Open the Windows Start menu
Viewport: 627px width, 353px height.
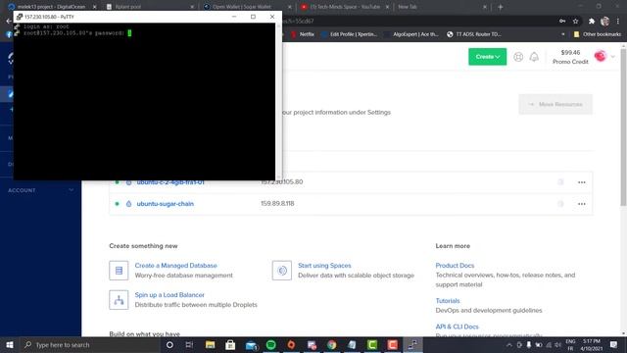pyautogui.click(x=9, y=344)
